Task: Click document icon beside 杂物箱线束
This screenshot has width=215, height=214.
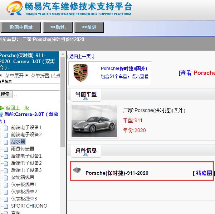Action: coord(6,178)
